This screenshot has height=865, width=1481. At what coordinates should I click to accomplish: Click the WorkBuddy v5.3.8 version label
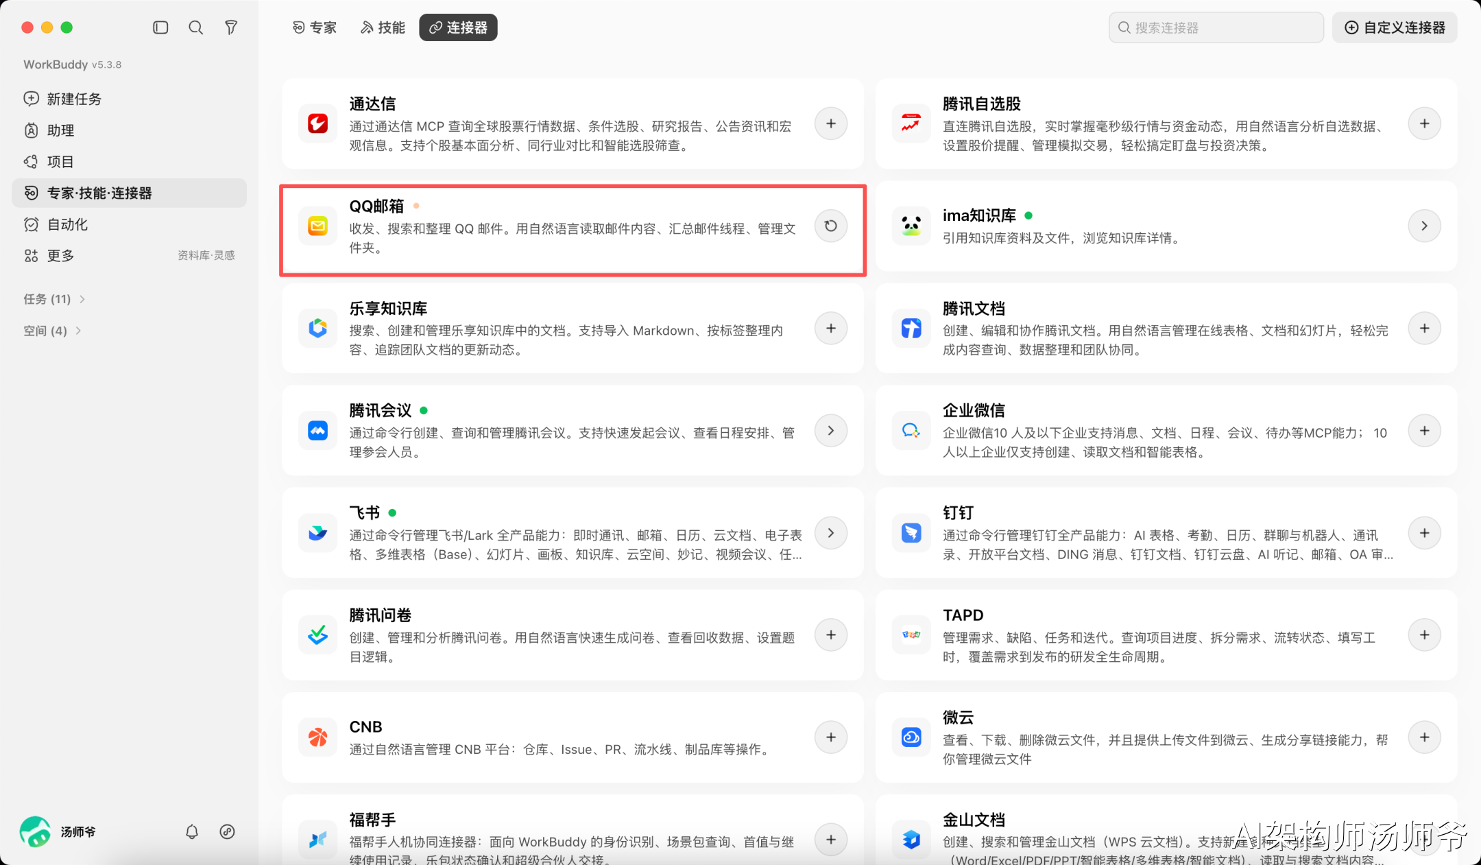pyautogui.click(x=73, y=64)
